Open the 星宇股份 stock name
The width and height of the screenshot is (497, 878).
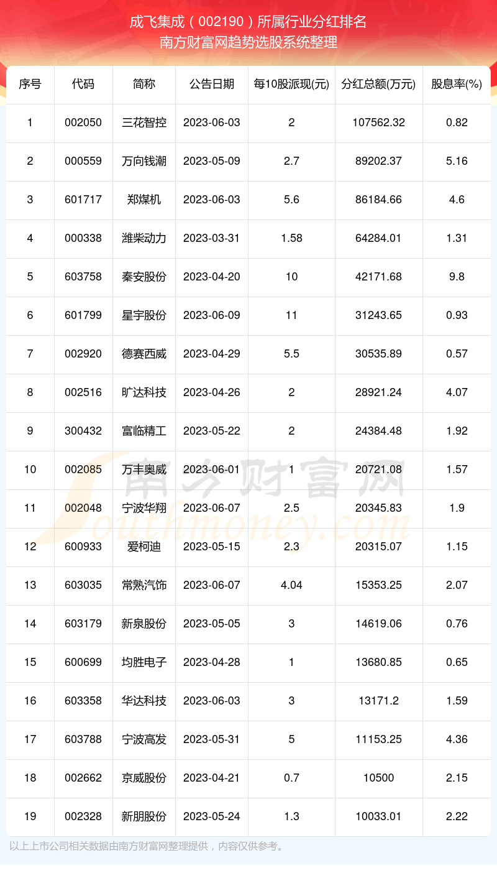click(144, 315)
